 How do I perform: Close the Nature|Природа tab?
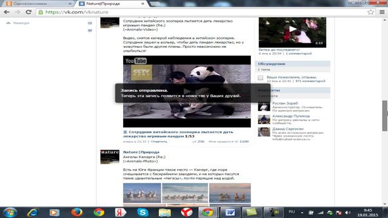[143, 4]
